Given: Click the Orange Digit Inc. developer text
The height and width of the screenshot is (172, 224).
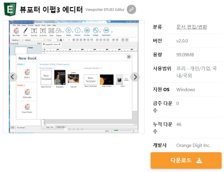Looking at the screenshot, I should [193, 145].
